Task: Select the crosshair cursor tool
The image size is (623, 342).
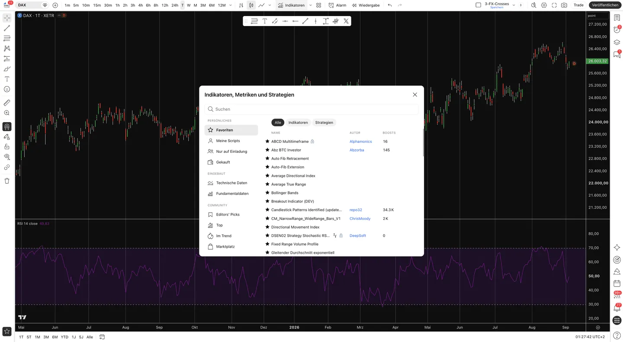Action: (7, 18)
